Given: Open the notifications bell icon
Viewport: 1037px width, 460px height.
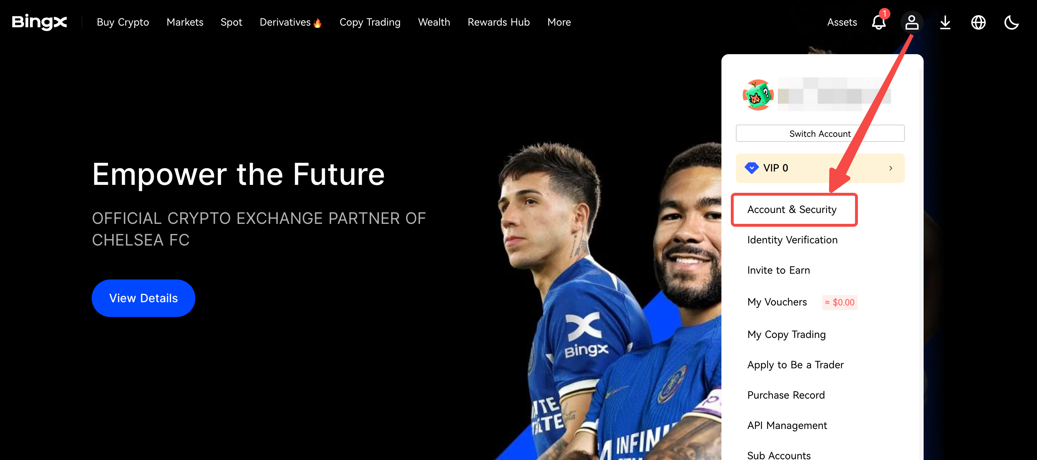Looking at the screenshot, I should [x=879, y=22].
